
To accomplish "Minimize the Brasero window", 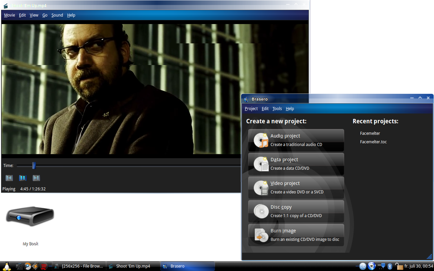I will coord(412,98).
